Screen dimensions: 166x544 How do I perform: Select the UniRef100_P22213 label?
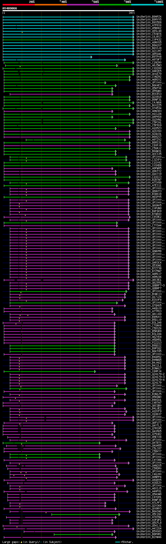[x=149, y=343]
